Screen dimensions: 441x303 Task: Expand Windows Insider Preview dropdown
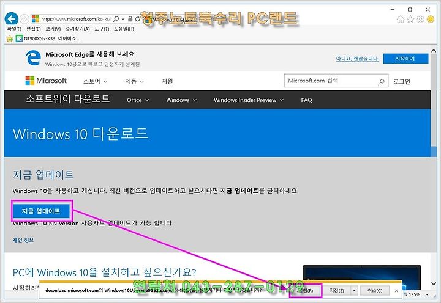[x=249, y=100]
